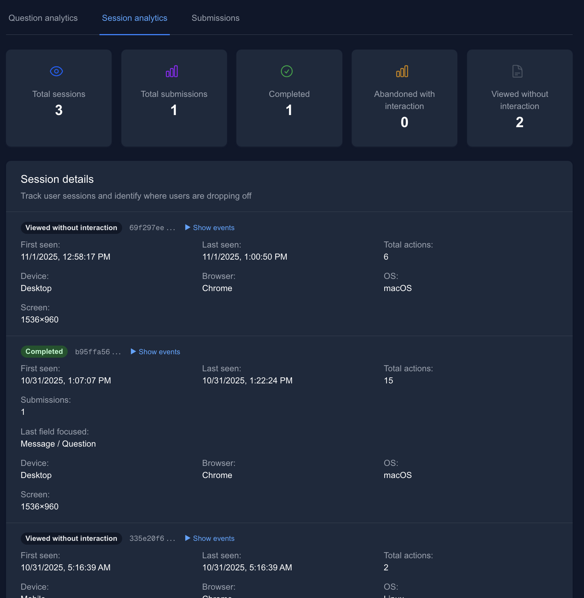Image resolution: width=584 pixels, height=598 pixels.
Task: Open the Submissions tab
Action: tap(215, 18)
